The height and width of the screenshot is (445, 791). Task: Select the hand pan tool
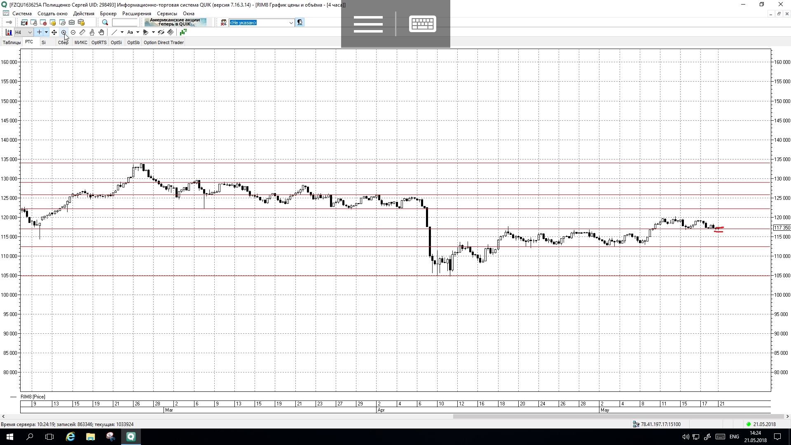[x=101, y=32]
